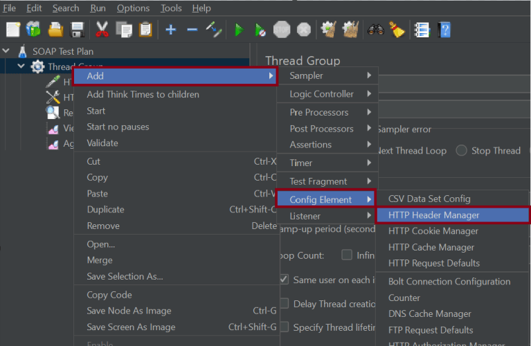531x346 pixels.
Task: Select the Results Tree magnifier icon
Action: [53, 112]
